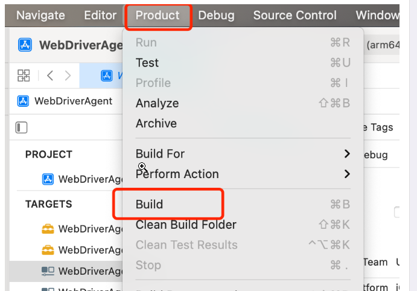Go back with the left chevron
The image size is (417, 291).
tap(50, 75)
